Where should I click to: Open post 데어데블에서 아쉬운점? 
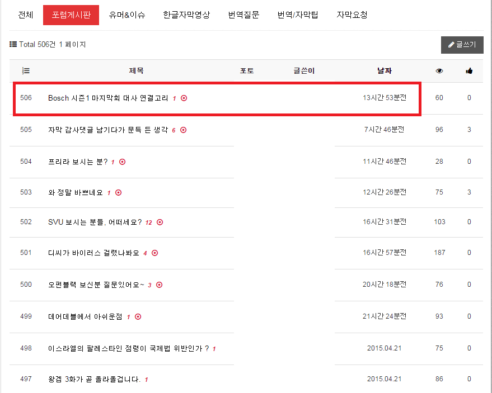pos(85,316)
